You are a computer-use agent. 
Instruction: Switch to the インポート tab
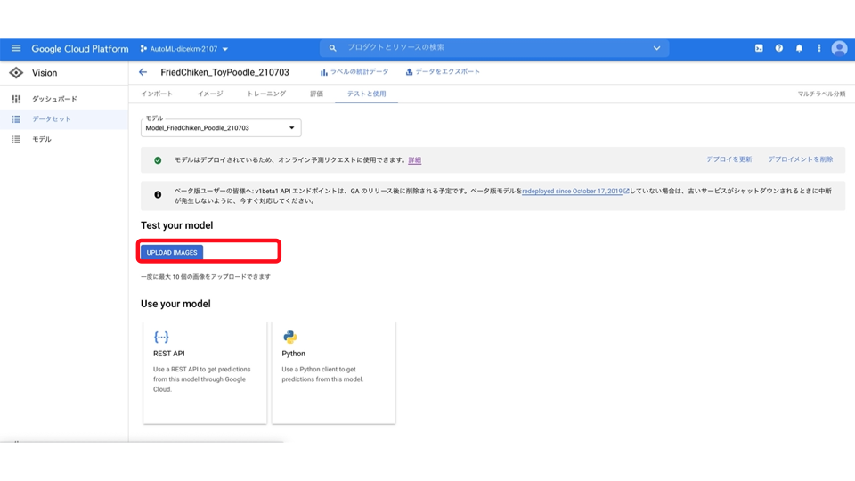157,94
